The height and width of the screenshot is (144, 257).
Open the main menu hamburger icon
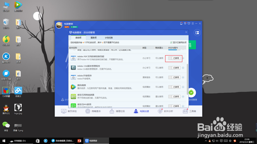tap(193, 24)
